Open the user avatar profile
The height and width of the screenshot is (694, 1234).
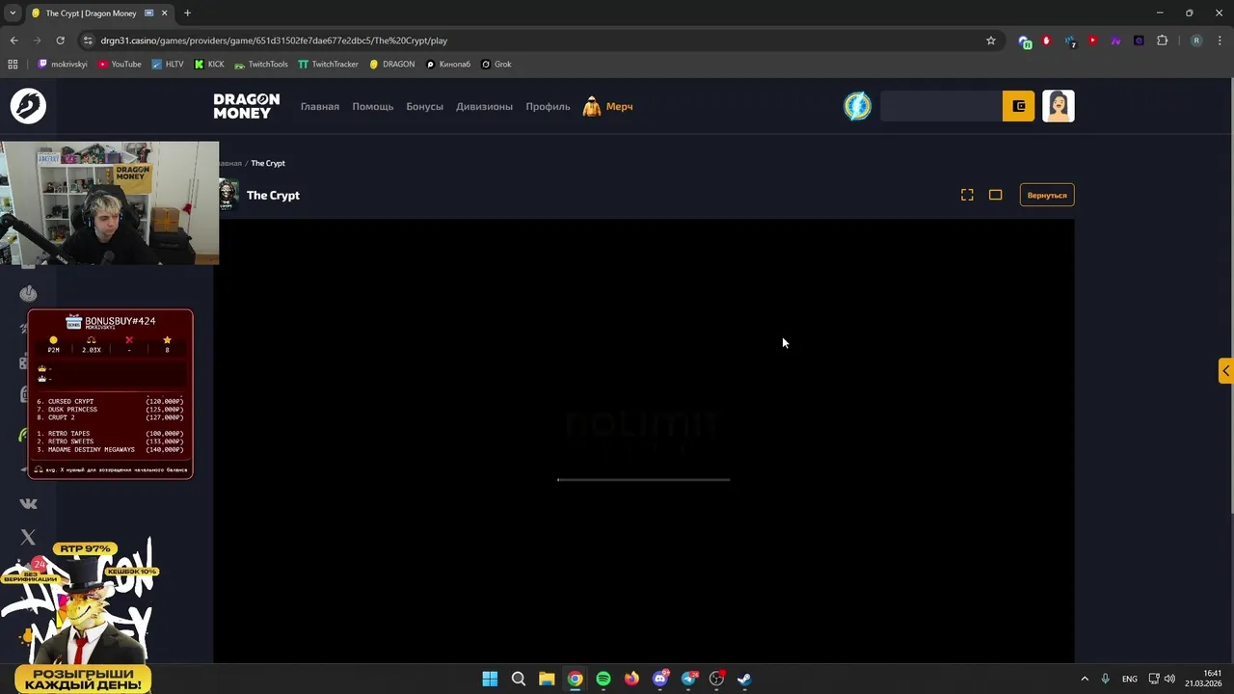click(1059, 106)
